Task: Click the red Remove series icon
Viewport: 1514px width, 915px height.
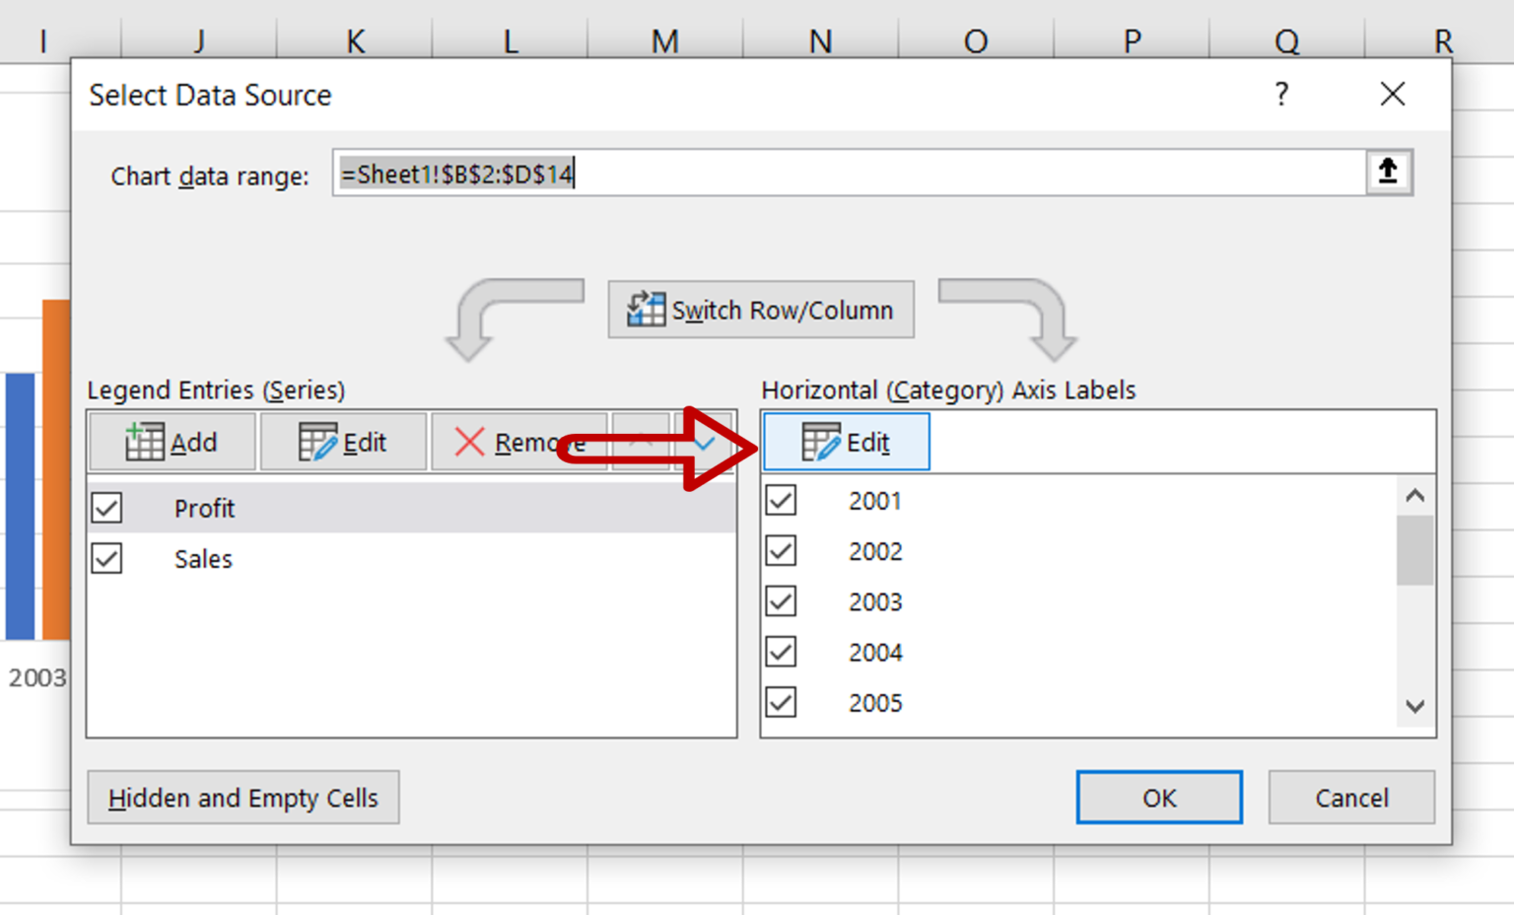Action: click(x=468, y=441)
